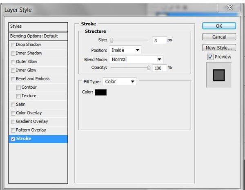Select the Texture sub-item label

click(x=29, y=96)
